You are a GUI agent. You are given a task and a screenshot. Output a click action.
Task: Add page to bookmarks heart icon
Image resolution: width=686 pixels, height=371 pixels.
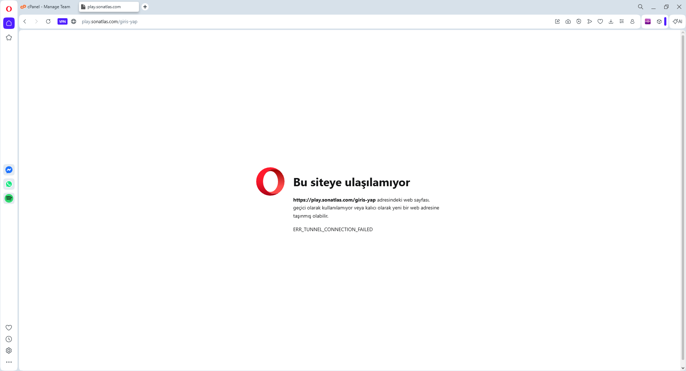pos(600,21)
